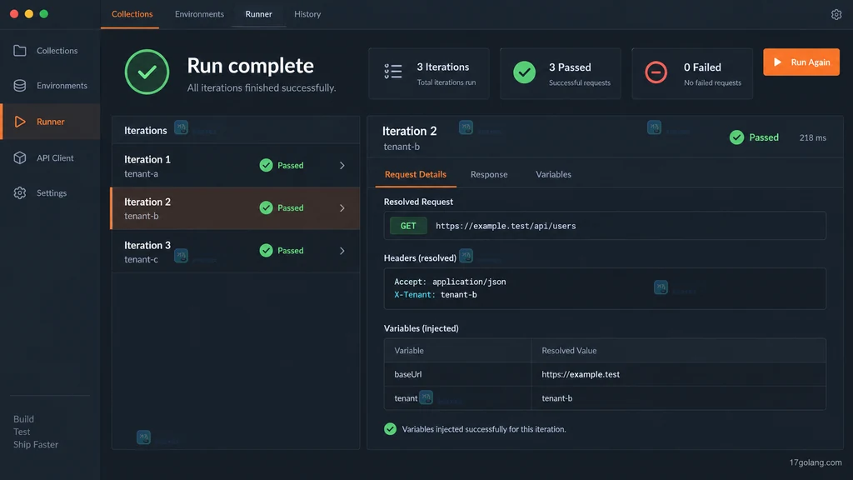Click the check icon beside Variables injected successfully

coord(390,429)
